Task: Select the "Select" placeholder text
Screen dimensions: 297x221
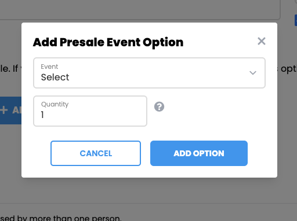Action: click(55, 78)
